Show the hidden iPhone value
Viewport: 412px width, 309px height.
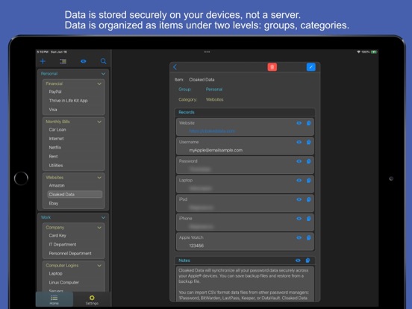[x=299, y=219]
